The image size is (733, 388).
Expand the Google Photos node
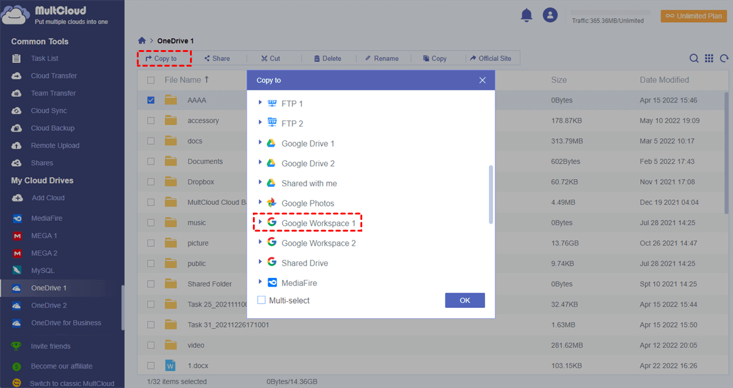pyautogui.click(x=260, y=202)
